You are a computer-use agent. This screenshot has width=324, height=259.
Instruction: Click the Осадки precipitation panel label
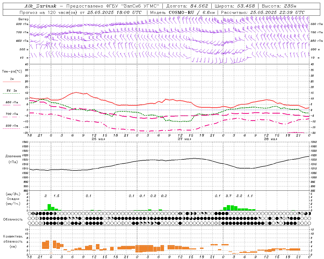[13, 199]
